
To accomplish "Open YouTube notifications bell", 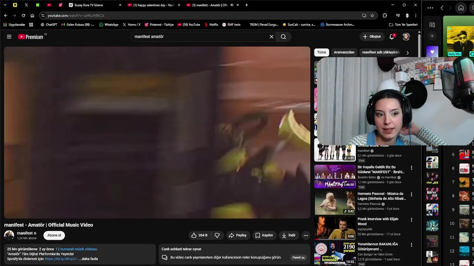I will point(392,37).
